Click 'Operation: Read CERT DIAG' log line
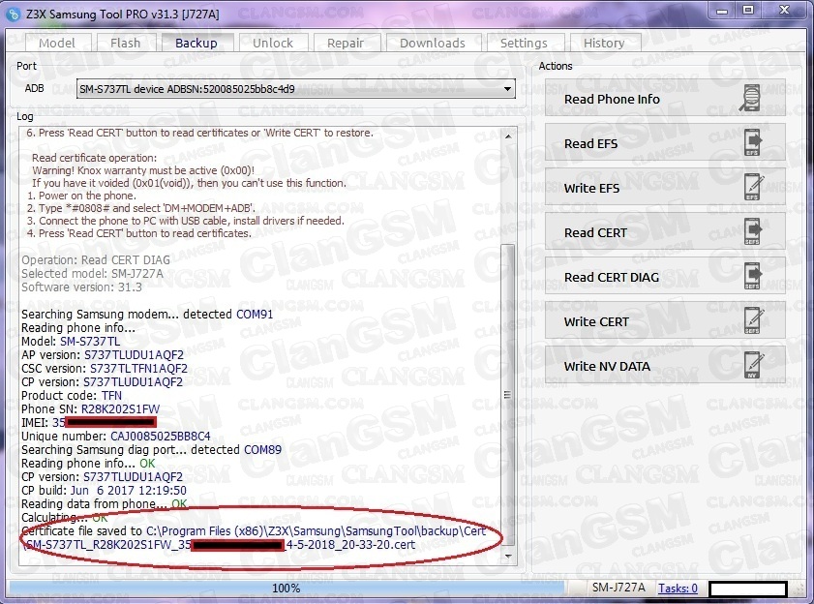This screenshot has width=814, height=604. (96, 259)
